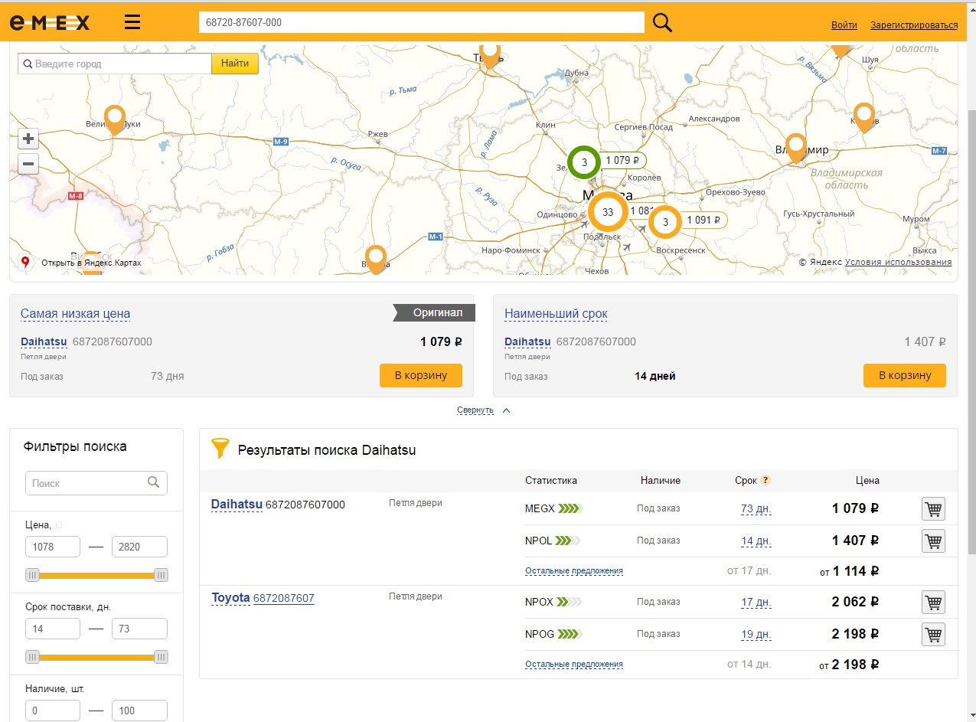Click NPOX supplier rating arrows
976x722 pixels.
coord(570,603)
